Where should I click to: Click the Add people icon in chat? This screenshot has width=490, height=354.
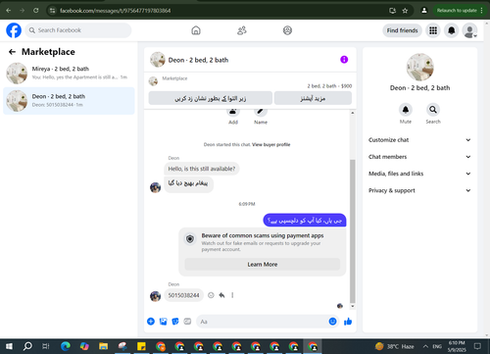tap(233, 112)
